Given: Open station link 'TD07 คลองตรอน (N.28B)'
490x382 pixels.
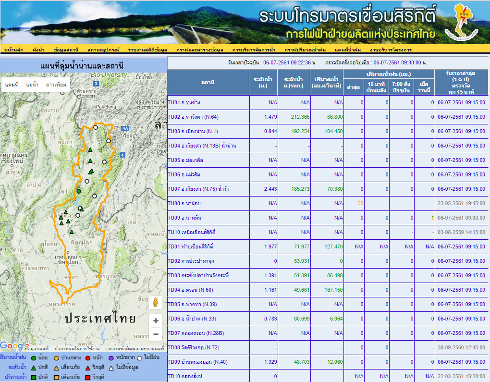Looking at the screenshot, I should (x=196, y=333).
